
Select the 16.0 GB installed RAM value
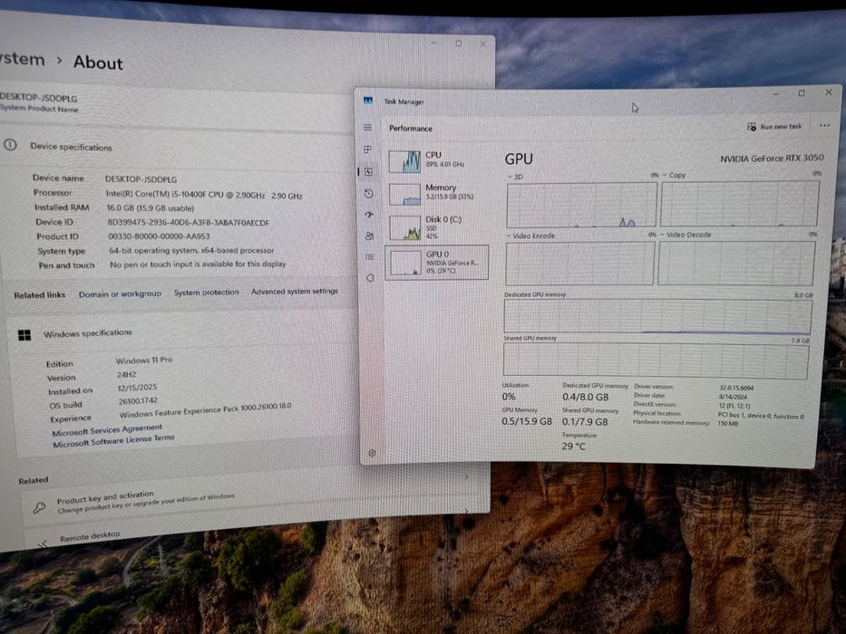pyautogui.click(x=150, y=208)
